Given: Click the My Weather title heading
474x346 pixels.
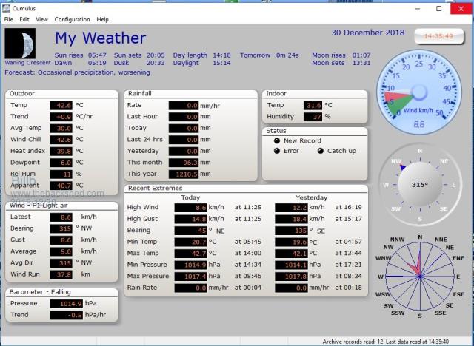Looking at the screenshot, I should [x=100, y=38].
